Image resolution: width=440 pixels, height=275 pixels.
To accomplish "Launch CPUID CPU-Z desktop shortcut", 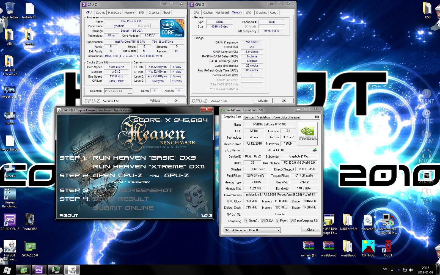I will click(10, 222).
